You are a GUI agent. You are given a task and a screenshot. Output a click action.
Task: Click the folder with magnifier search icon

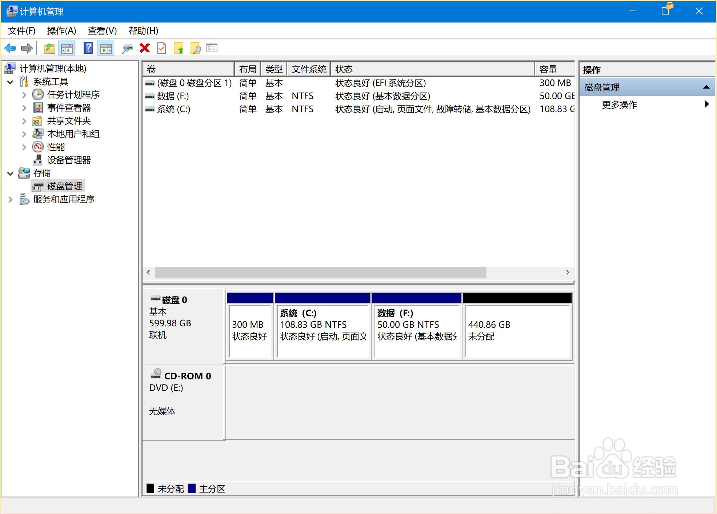(196, 48)
